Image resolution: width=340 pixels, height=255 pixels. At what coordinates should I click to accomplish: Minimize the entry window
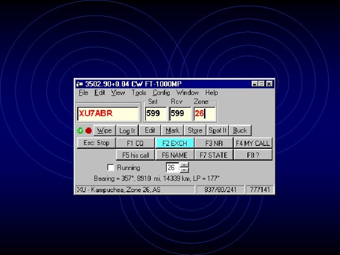point(255,84)
